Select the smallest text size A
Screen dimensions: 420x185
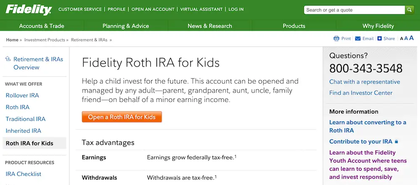(x=402, y=39)
